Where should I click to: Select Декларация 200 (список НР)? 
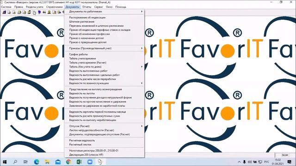pyautogui.click(x=105, y=155)
